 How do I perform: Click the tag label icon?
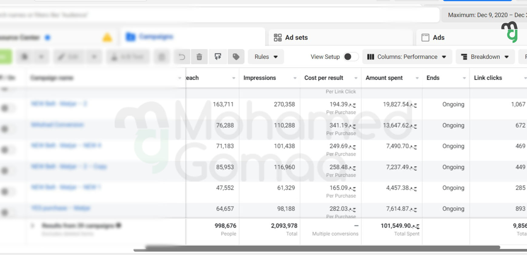(x=236, y=57)
